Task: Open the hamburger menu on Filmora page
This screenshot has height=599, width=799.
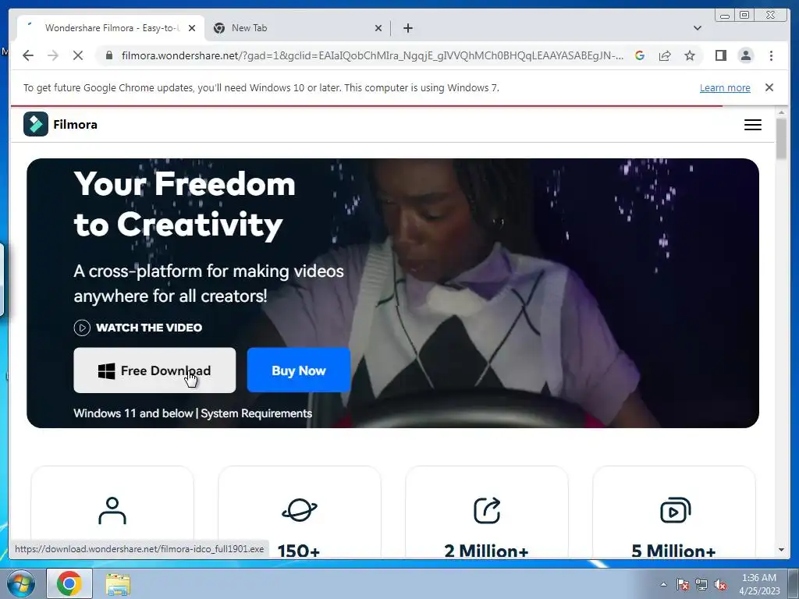Action: tap(753, 125)
